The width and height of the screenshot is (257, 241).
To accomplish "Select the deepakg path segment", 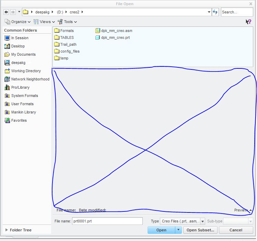I will point(42,12).
